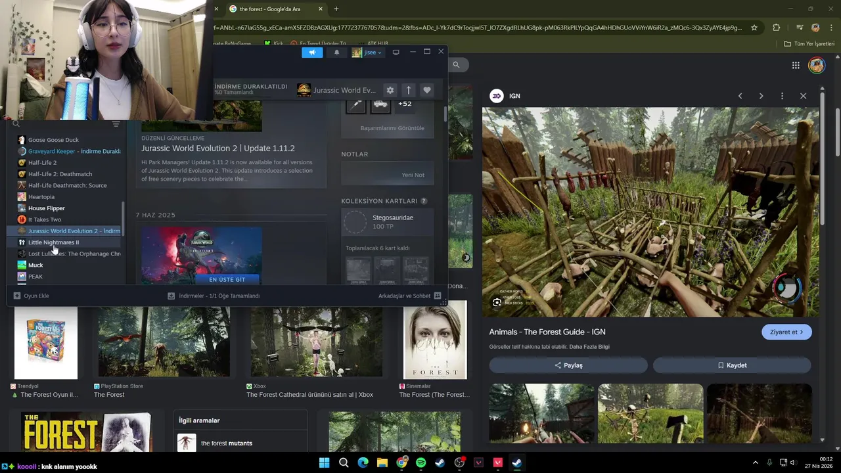Open the Google account avatar

[817, 65]
